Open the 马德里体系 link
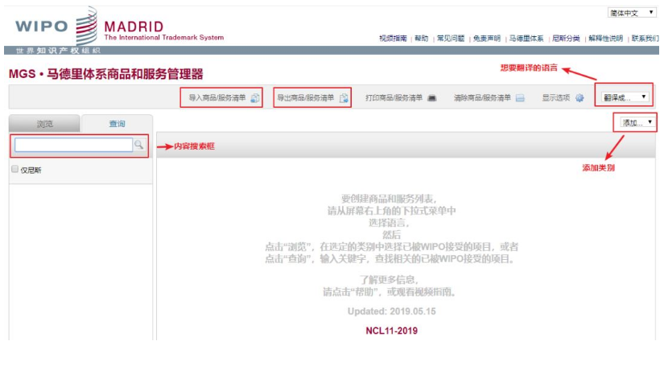 click(x=526, y=39)
